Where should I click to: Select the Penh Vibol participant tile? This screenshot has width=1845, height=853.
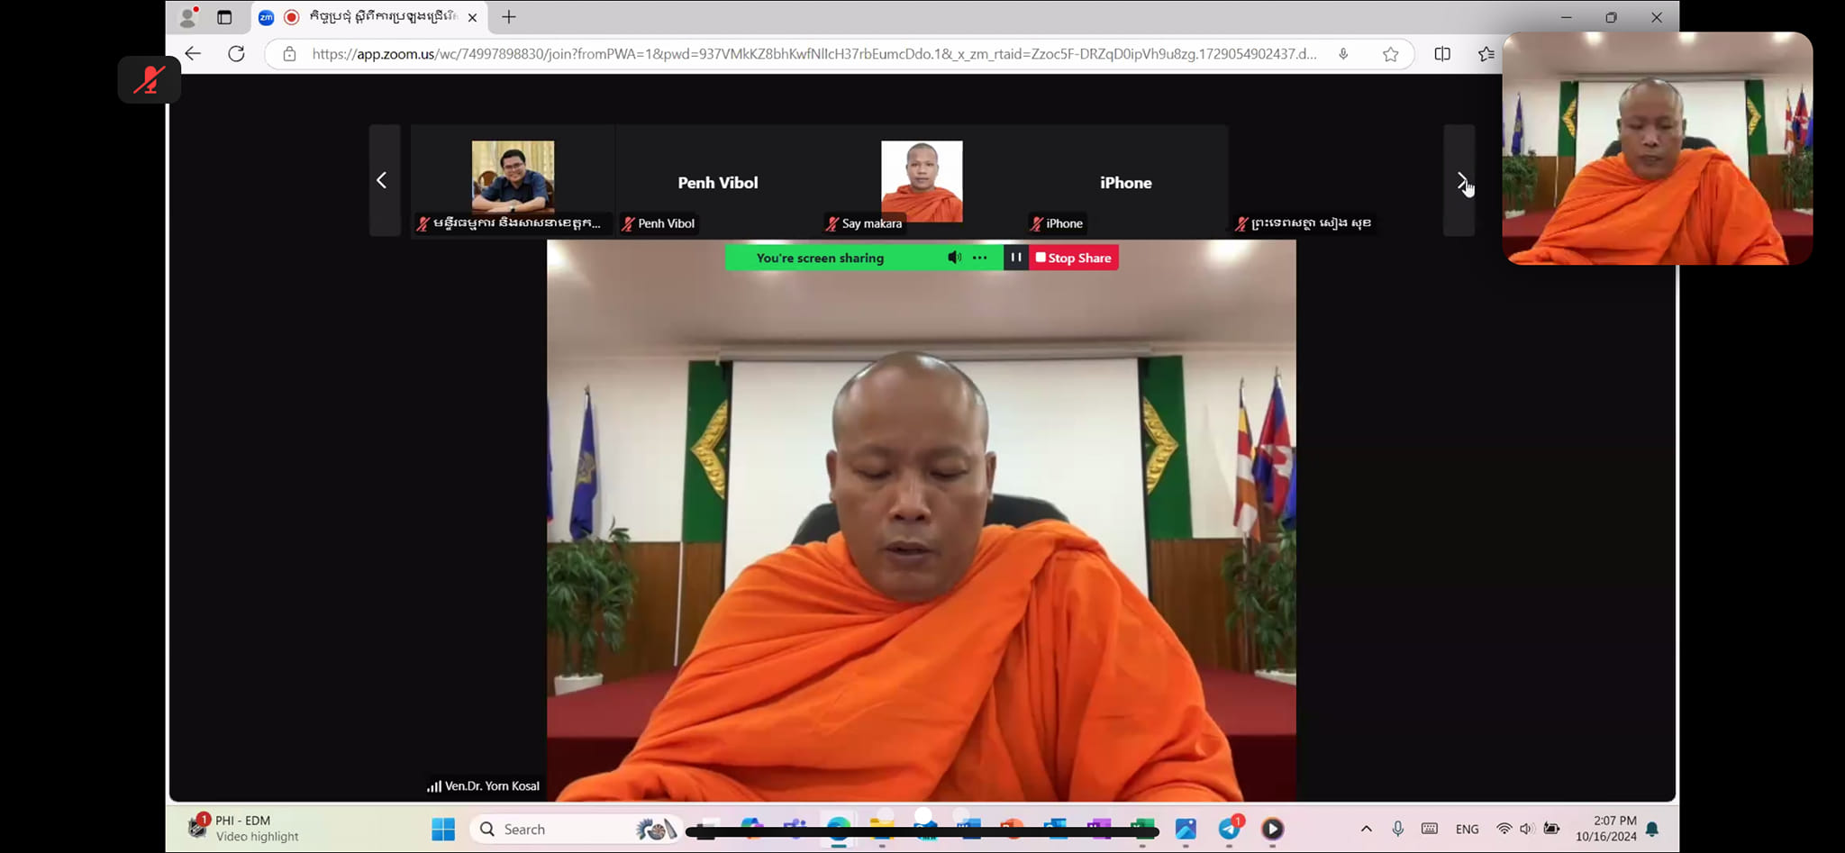718,180
